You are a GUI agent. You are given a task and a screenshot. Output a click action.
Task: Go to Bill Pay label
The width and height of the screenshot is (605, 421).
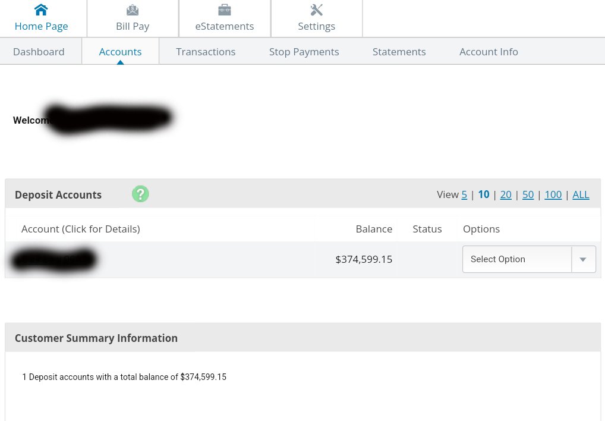point(133,26)
